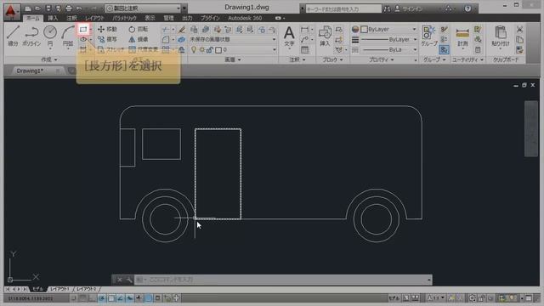Toggle layer on/off lightbulb icon
544x306 pixels.
coord(194,50)
